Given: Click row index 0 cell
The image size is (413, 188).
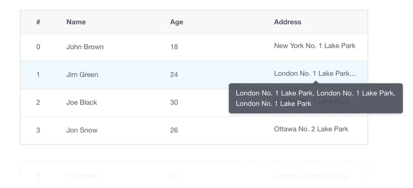Looking at the screenshot, I should [38, 47].
